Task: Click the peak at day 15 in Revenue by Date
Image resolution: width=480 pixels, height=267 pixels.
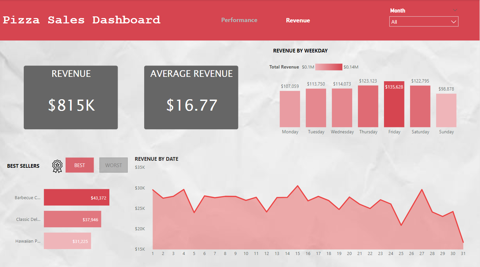Action: (x=297, y=186)
